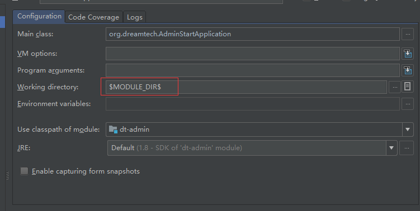
Task: Browse for the Main class
Action: click(x=408, y=34)
